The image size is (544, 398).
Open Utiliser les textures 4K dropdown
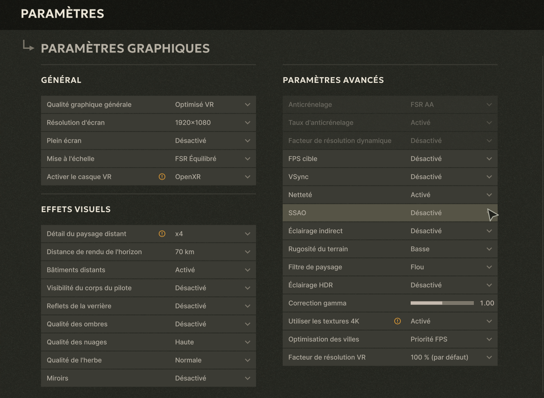pyautogui.click(x=390, y=321)
